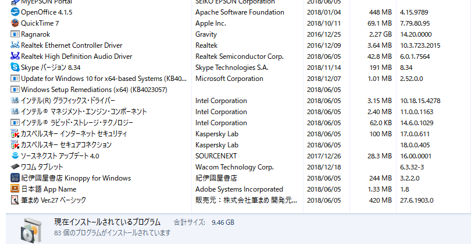Select カスペルスキー インターネット セキュリティ entry
This screenshot has width=471, height=244.
74,134
